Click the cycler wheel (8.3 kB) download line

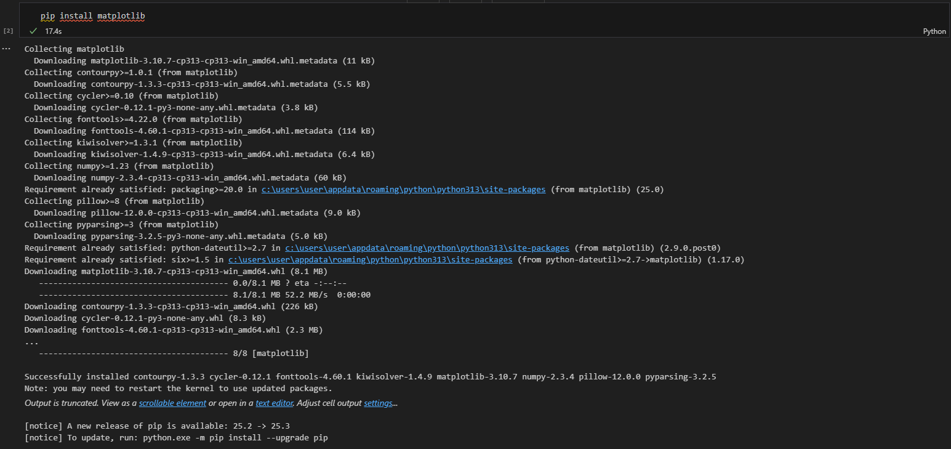tap(145, 318)
